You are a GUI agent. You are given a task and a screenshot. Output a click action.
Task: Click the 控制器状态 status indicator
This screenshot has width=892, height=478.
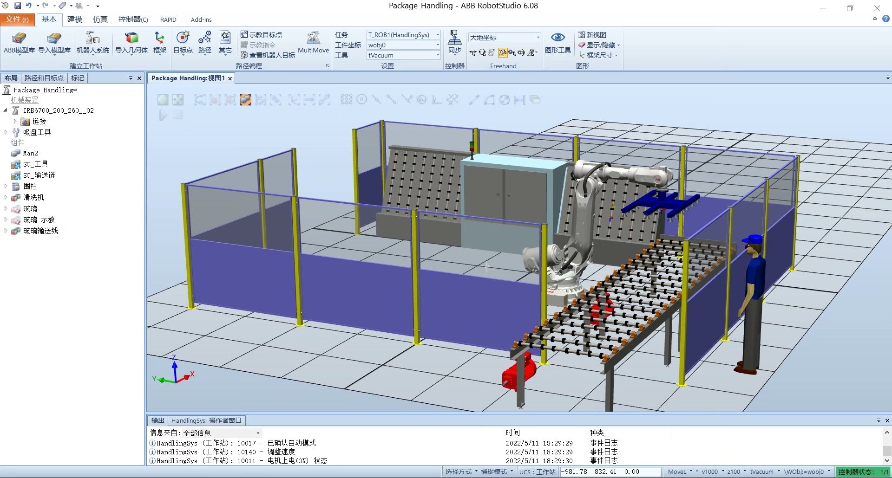863,472
